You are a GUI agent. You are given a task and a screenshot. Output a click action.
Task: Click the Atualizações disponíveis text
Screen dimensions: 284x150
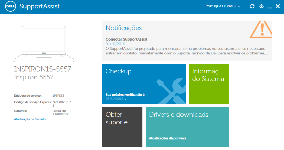[168, 138]
